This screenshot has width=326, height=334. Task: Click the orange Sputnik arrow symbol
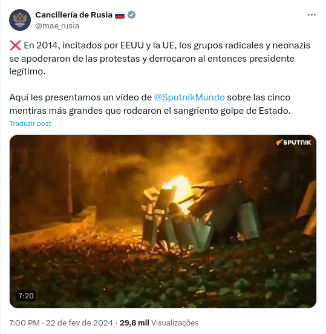(279, 142)
